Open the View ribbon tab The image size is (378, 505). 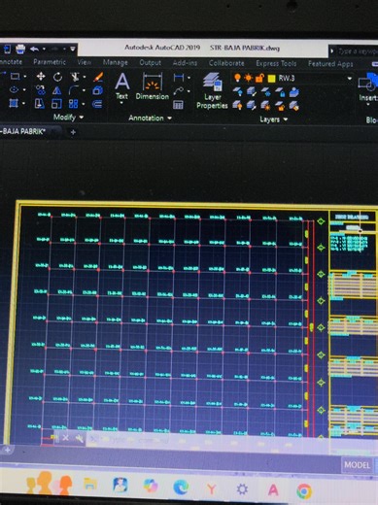[85, 62]
